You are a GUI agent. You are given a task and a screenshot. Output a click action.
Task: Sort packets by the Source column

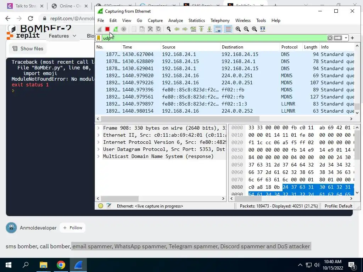coord(190,47)
